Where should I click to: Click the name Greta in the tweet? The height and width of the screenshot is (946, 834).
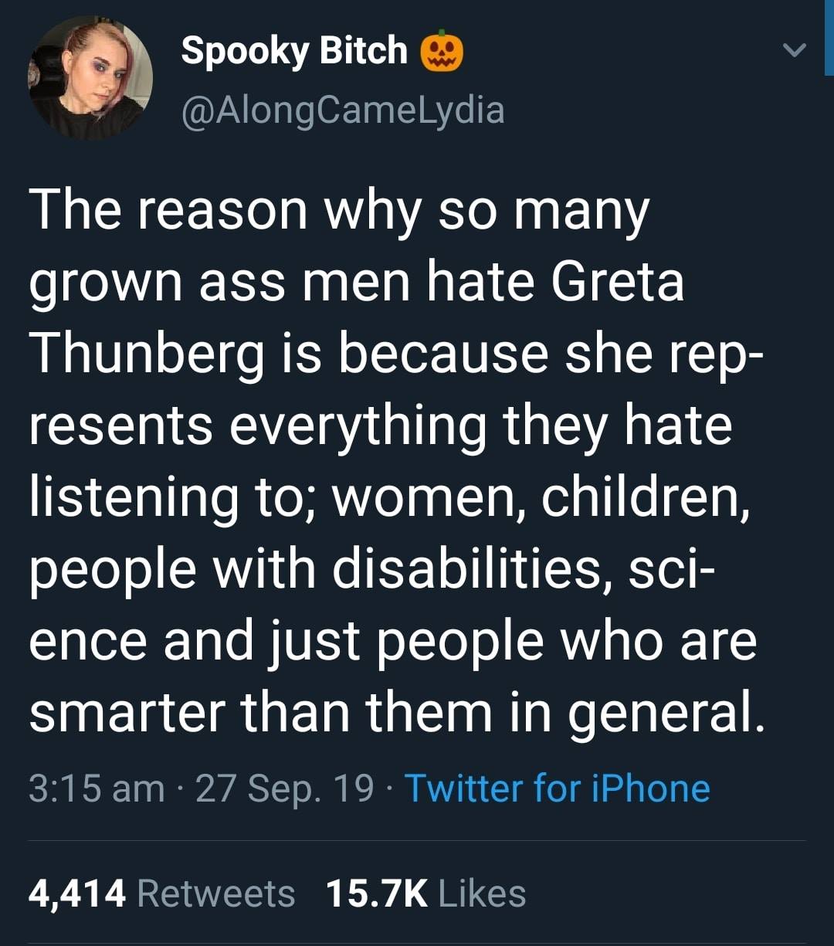tap(618, 281)
